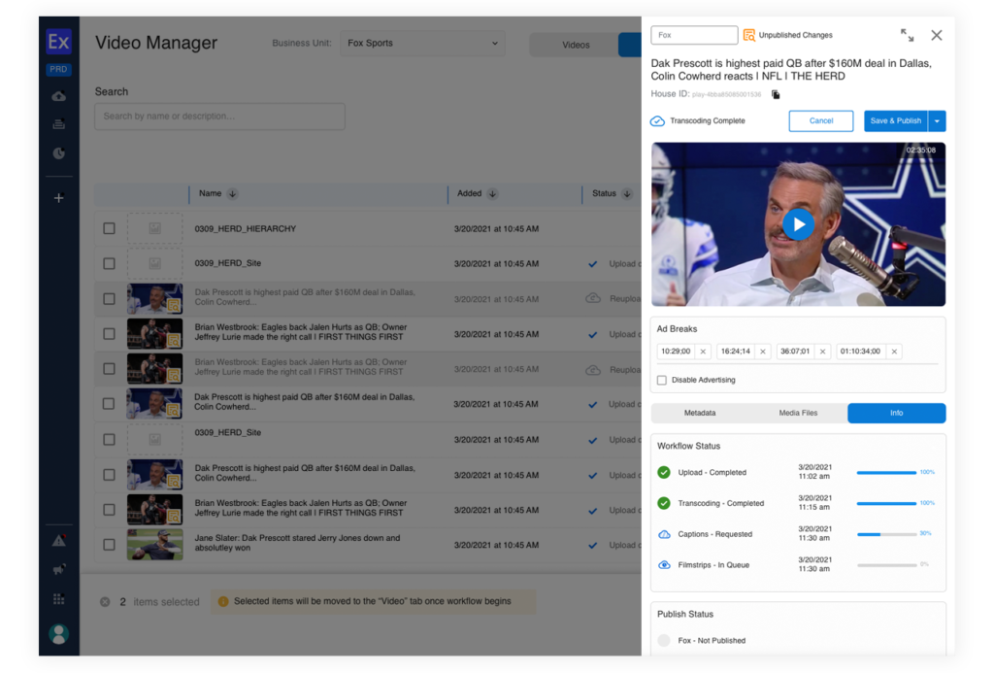
Task: Sort by the Name column arrow
Action: tap(232, 194)
